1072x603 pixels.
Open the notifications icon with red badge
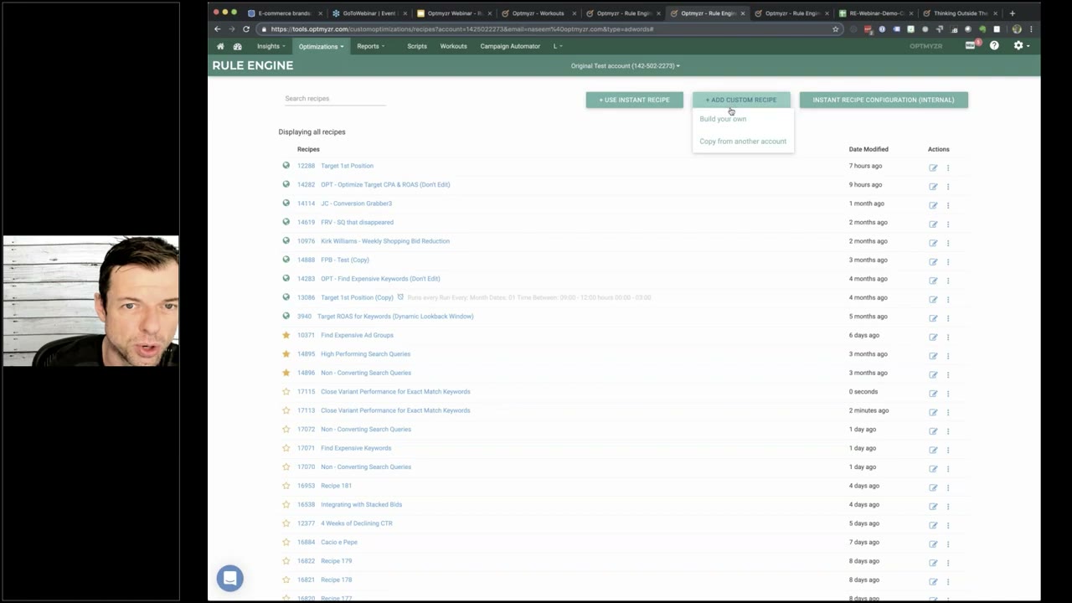point(971,45)
